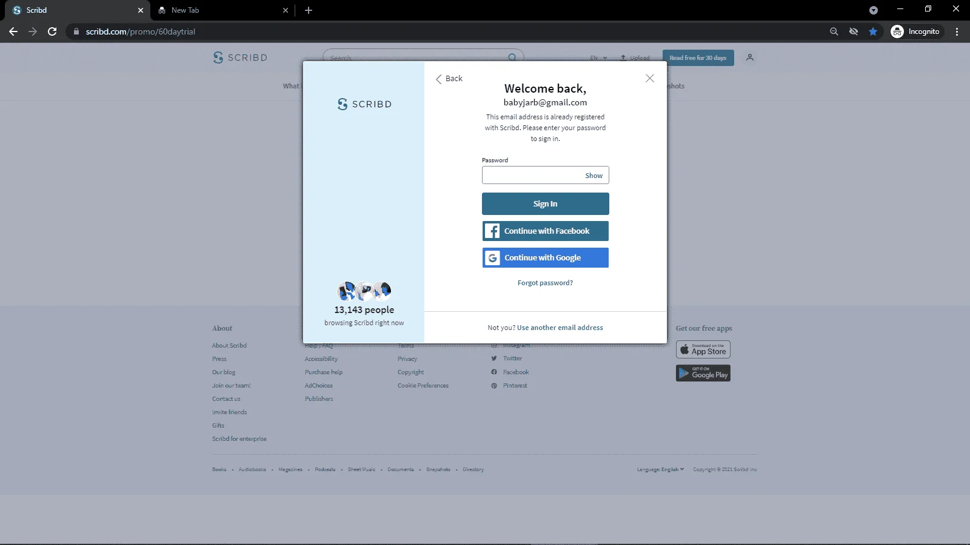Click Join our team! link
The height and width of the screenshot is (545, 970).
click(231, 386)
